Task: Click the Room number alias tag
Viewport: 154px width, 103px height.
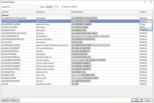Action: [x=77, y=78]
